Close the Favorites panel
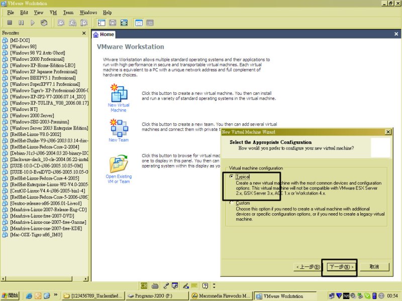402x301 pixels. tap(84, 33)
